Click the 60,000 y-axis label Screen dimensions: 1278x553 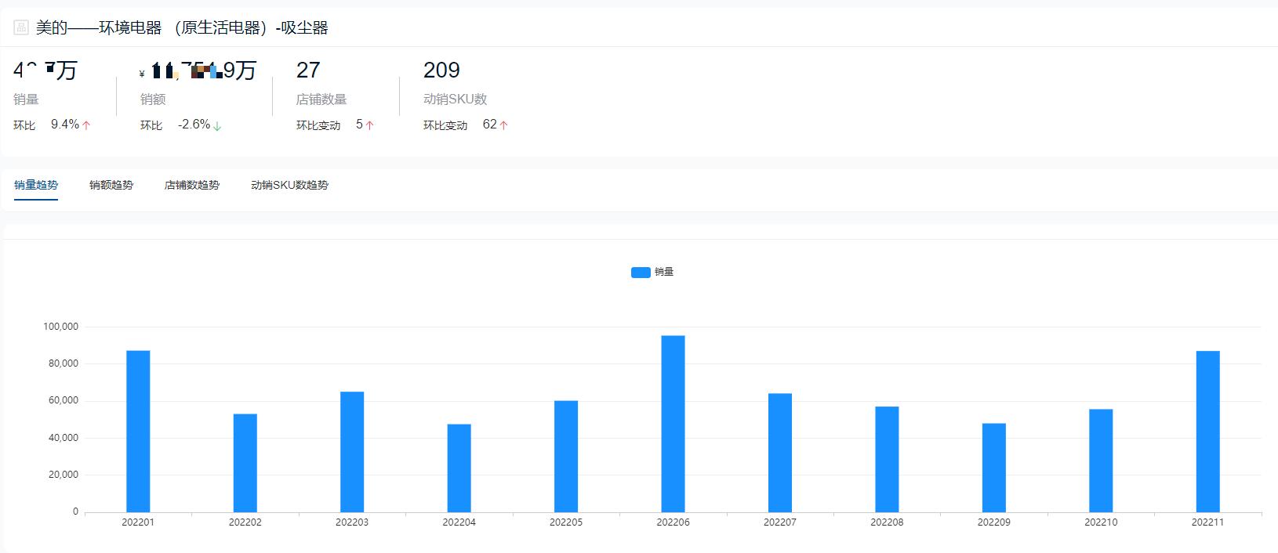(63, 400)
